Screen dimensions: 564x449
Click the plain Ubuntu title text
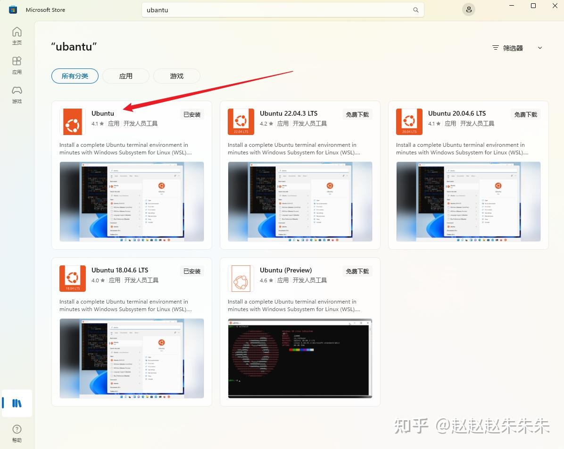tap(102, 113)
